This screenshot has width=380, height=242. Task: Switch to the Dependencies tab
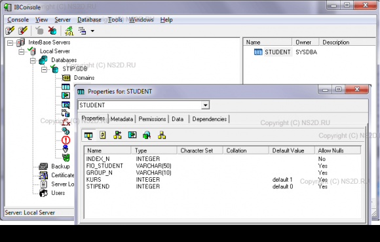[x=210, y=119]
